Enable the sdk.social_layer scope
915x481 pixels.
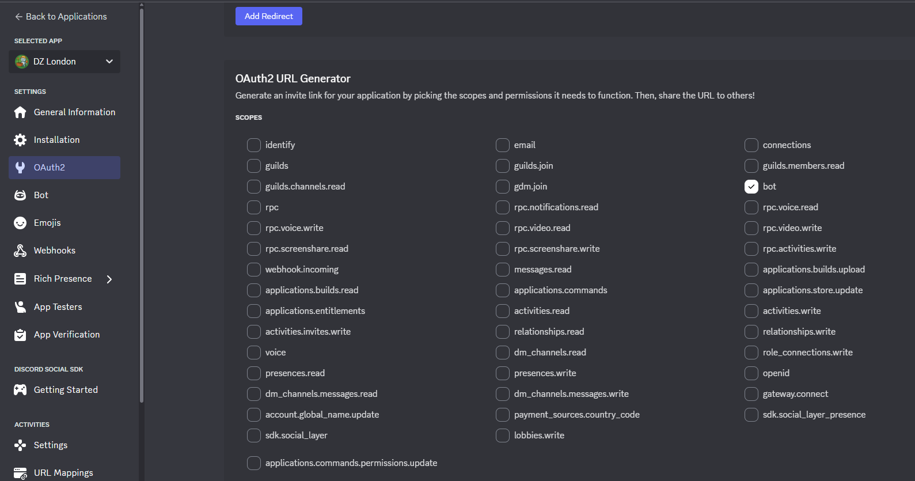pyautogui.click(x=254, y=435)
